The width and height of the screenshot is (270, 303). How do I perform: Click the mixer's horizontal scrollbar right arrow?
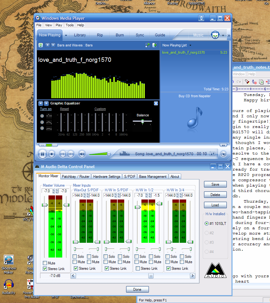tap(192, 276)
